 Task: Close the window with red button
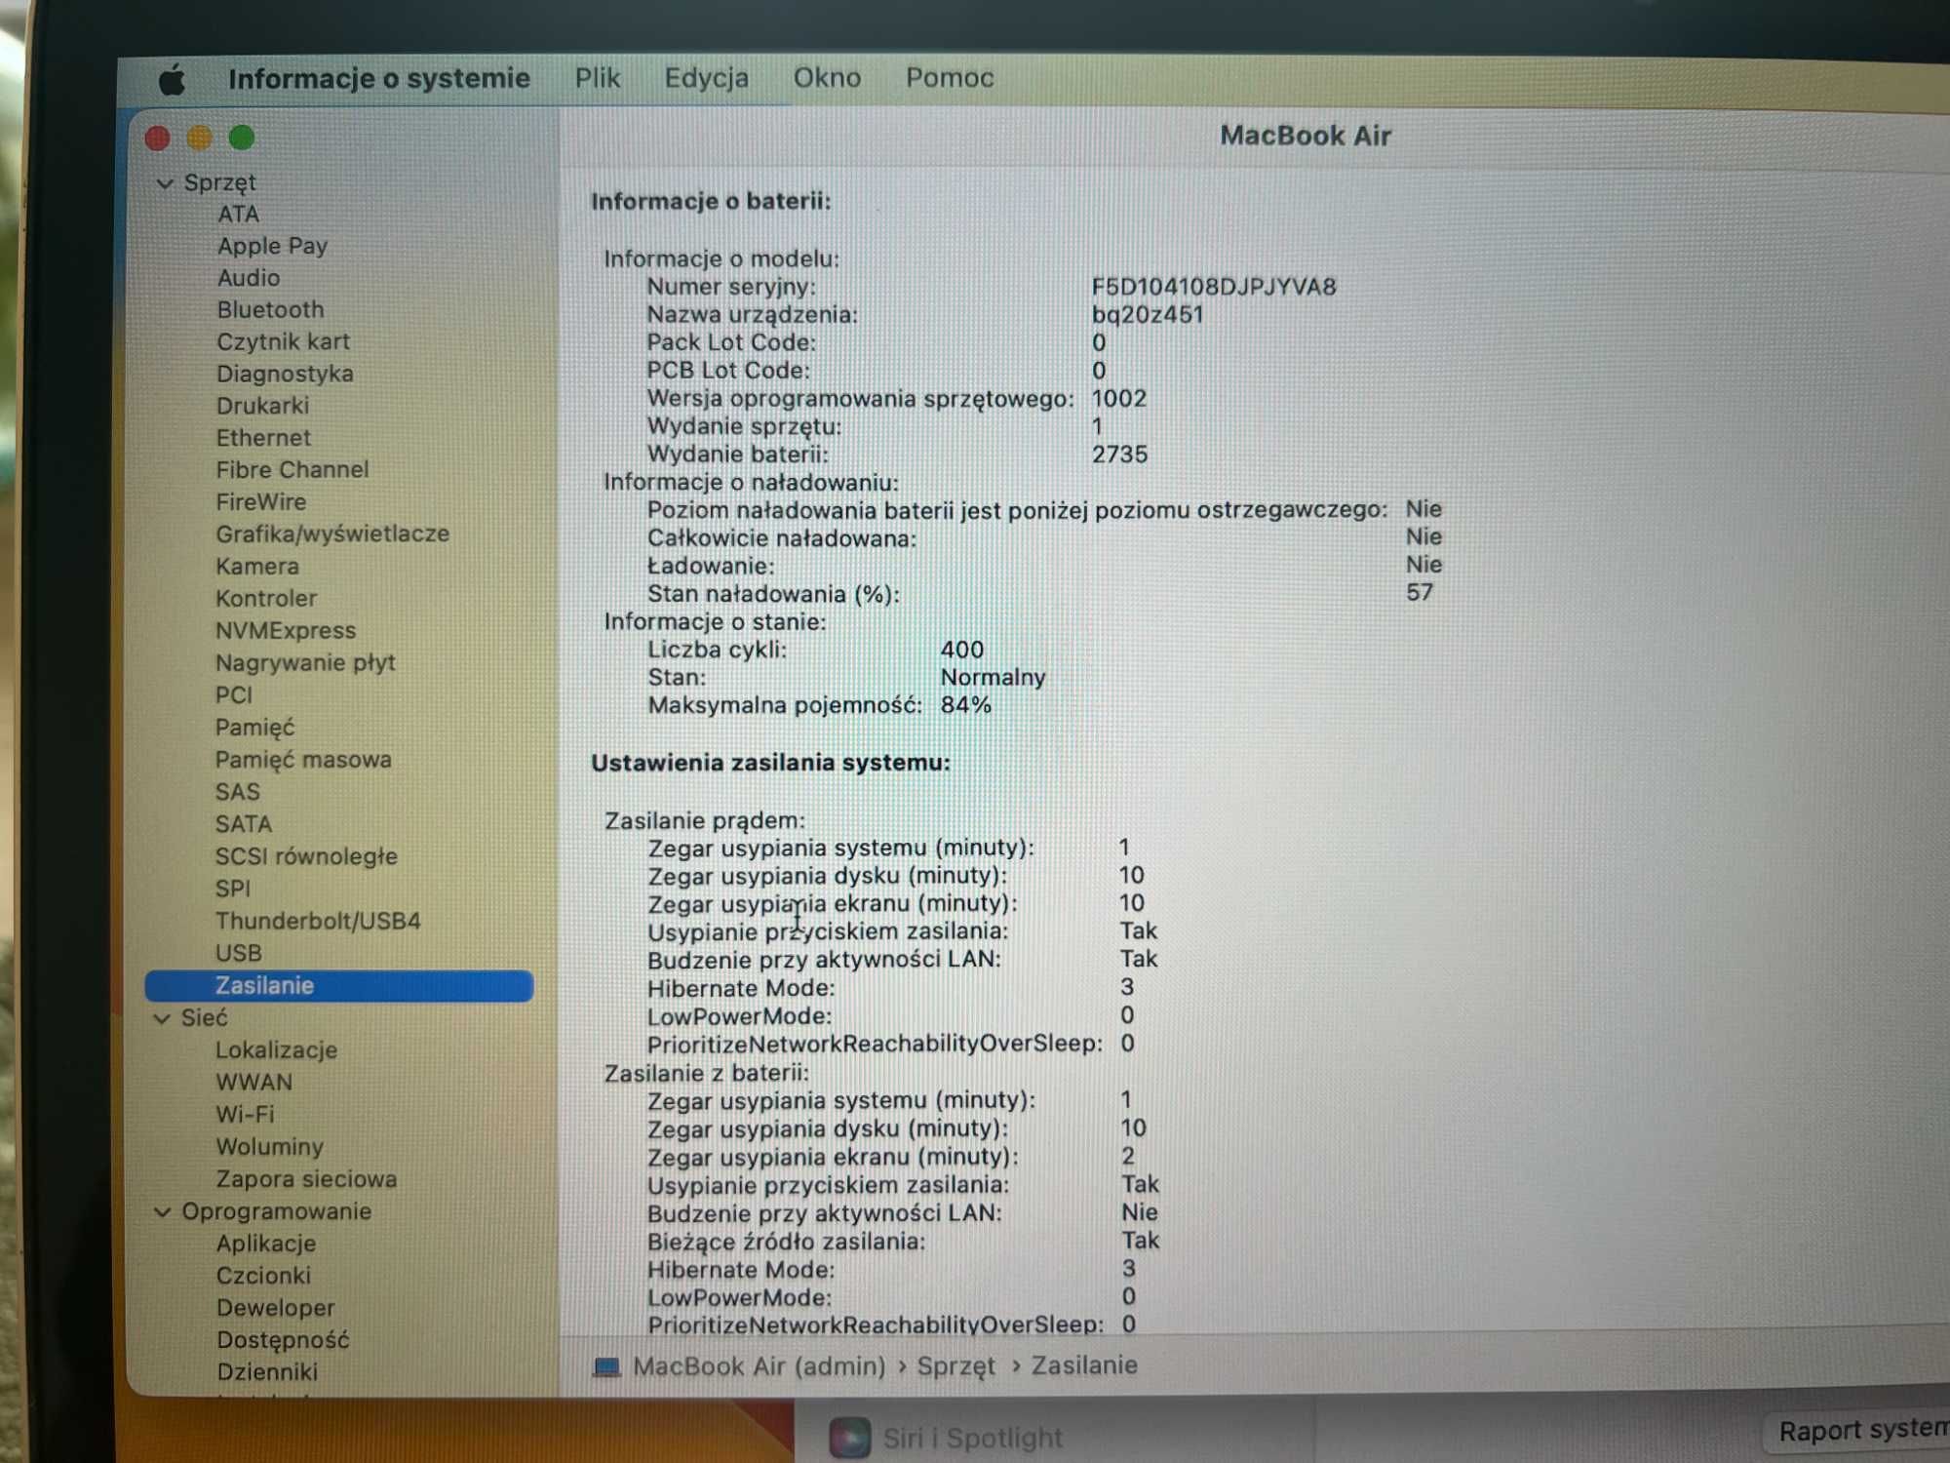point(157,138)
